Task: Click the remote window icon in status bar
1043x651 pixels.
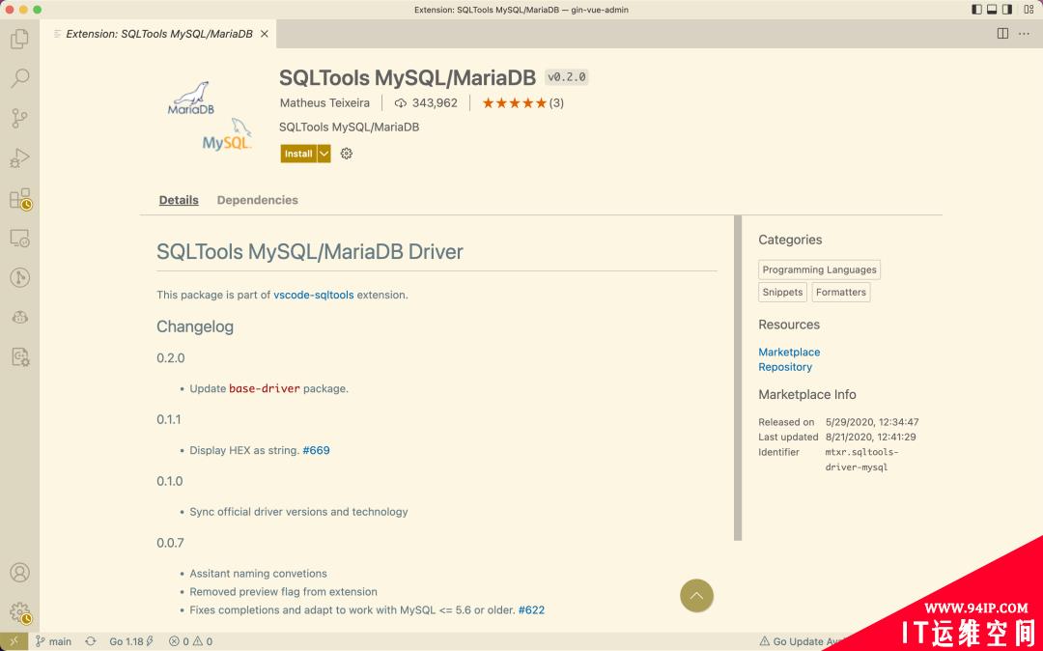Action: pos(14,641)
